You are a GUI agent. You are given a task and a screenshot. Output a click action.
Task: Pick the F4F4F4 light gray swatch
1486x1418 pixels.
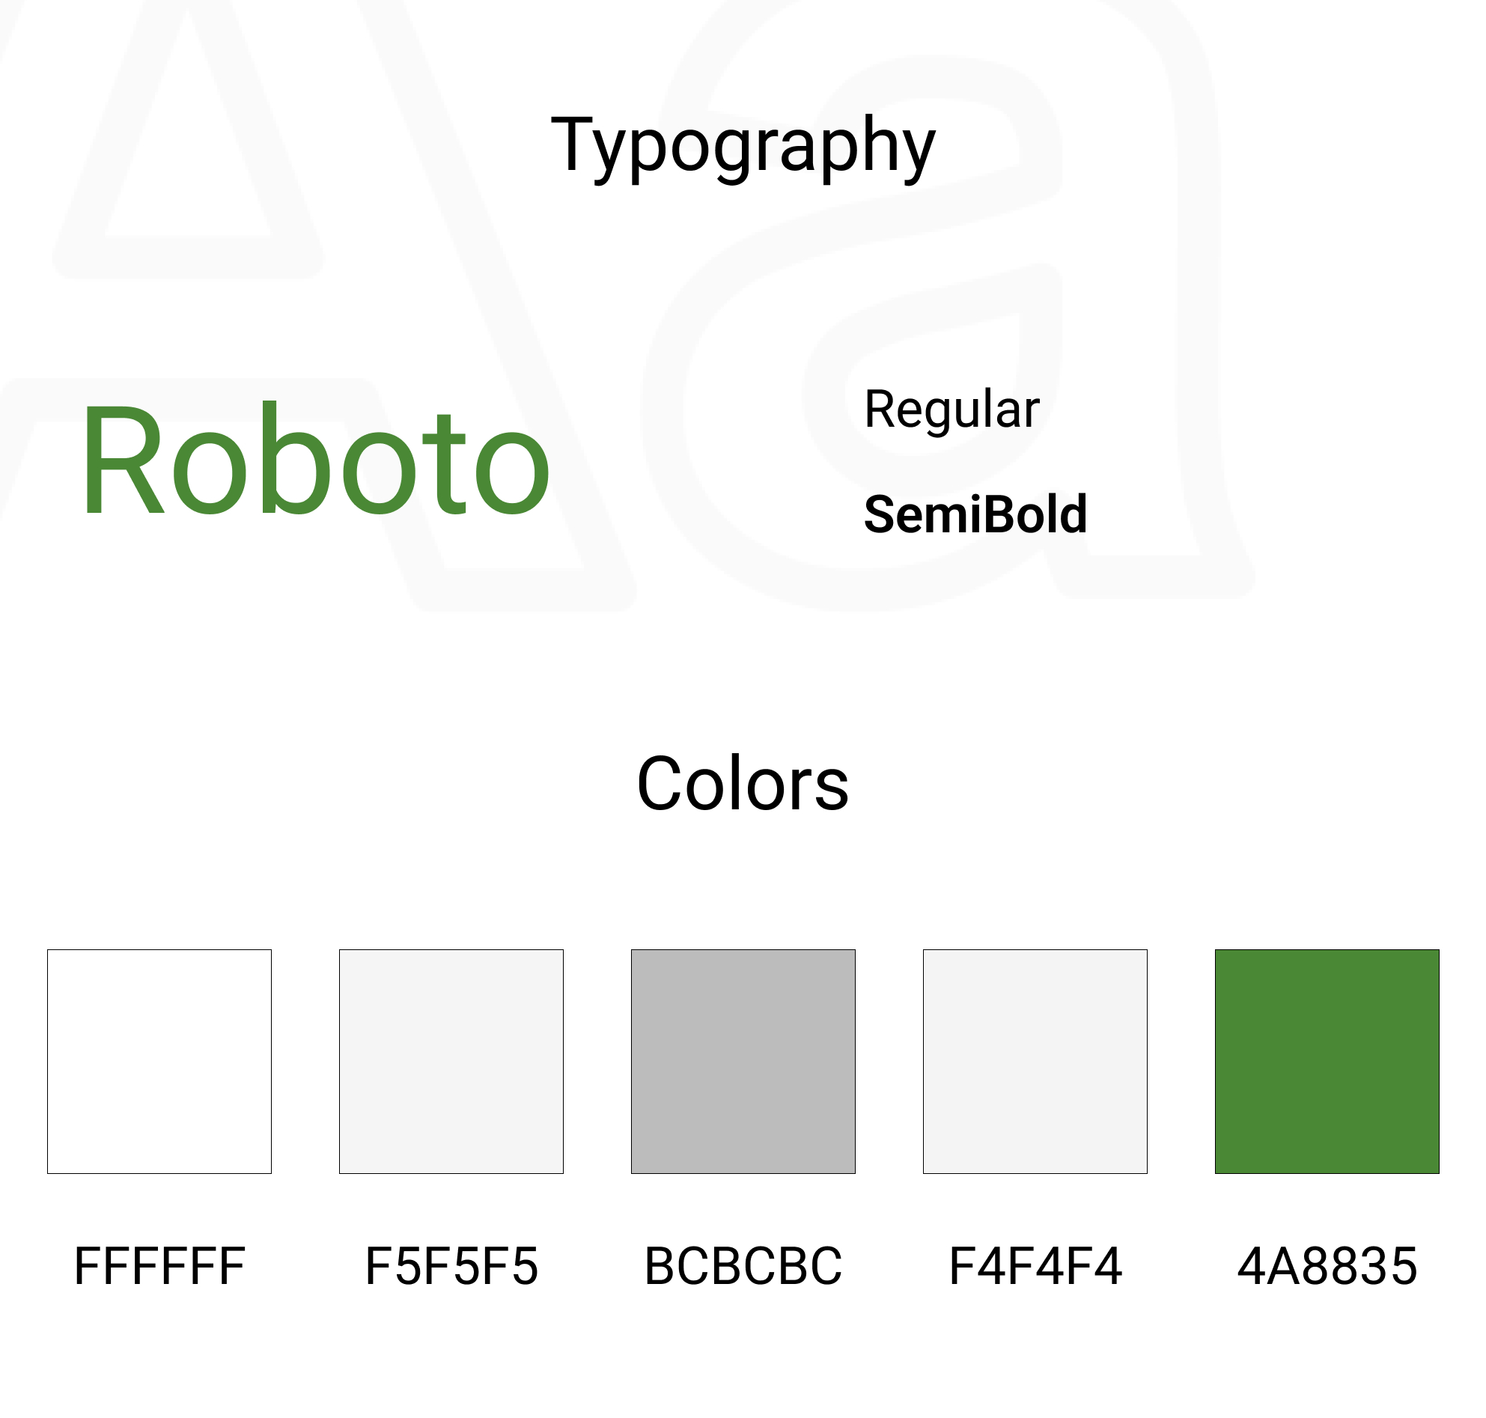pos(1035,1061)
